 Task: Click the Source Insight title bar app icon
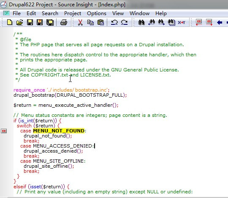coord(3,5)
